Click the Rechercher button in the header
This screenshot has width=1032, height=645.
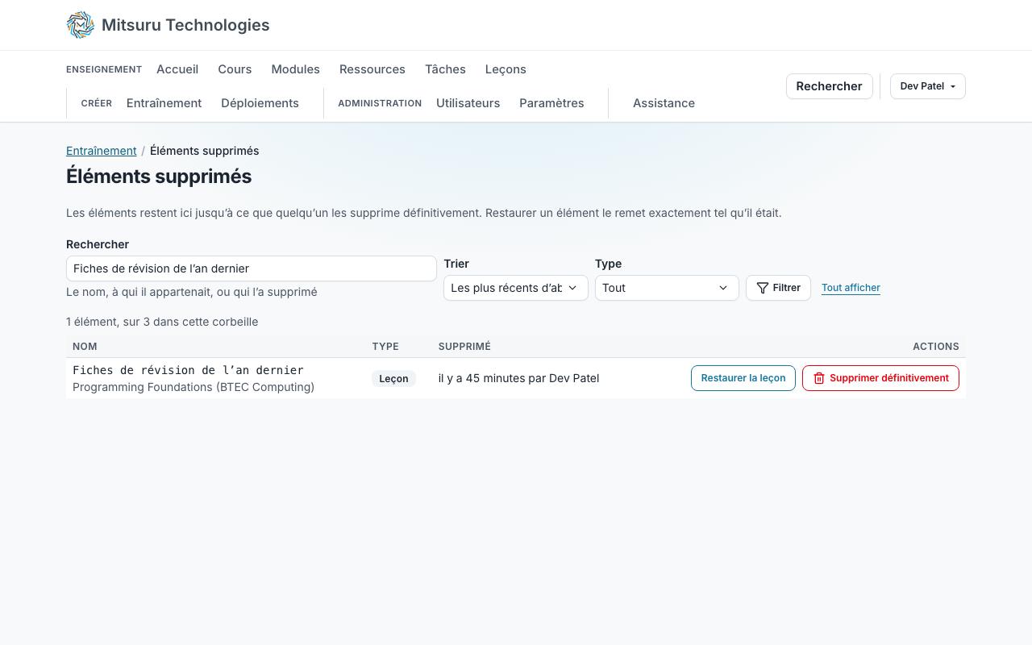pyautogui.click(x=830, y=86)
